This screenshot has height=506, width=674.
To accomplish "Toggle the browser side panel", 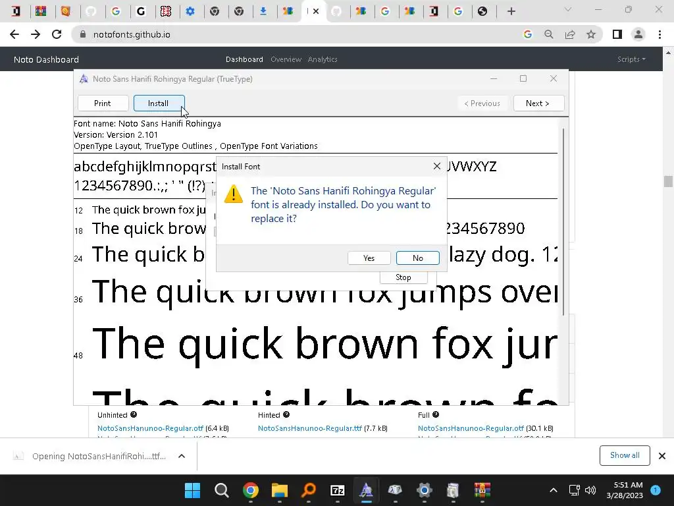I will coord(617,34).
